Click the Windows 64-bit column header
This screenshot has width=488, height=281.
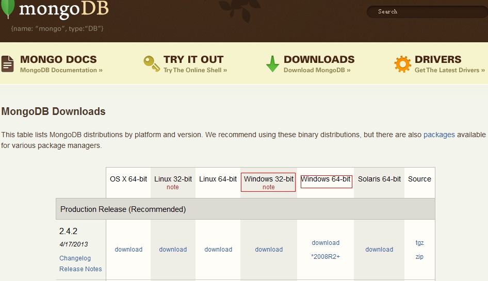326,179
